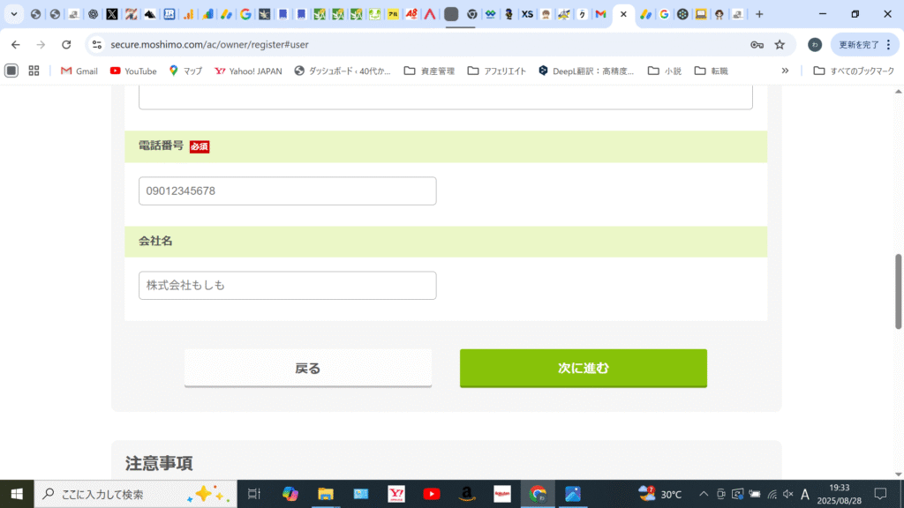The image size is (904, 508).
Task: Click the 次に進む next button
Action: coord(584,368)
